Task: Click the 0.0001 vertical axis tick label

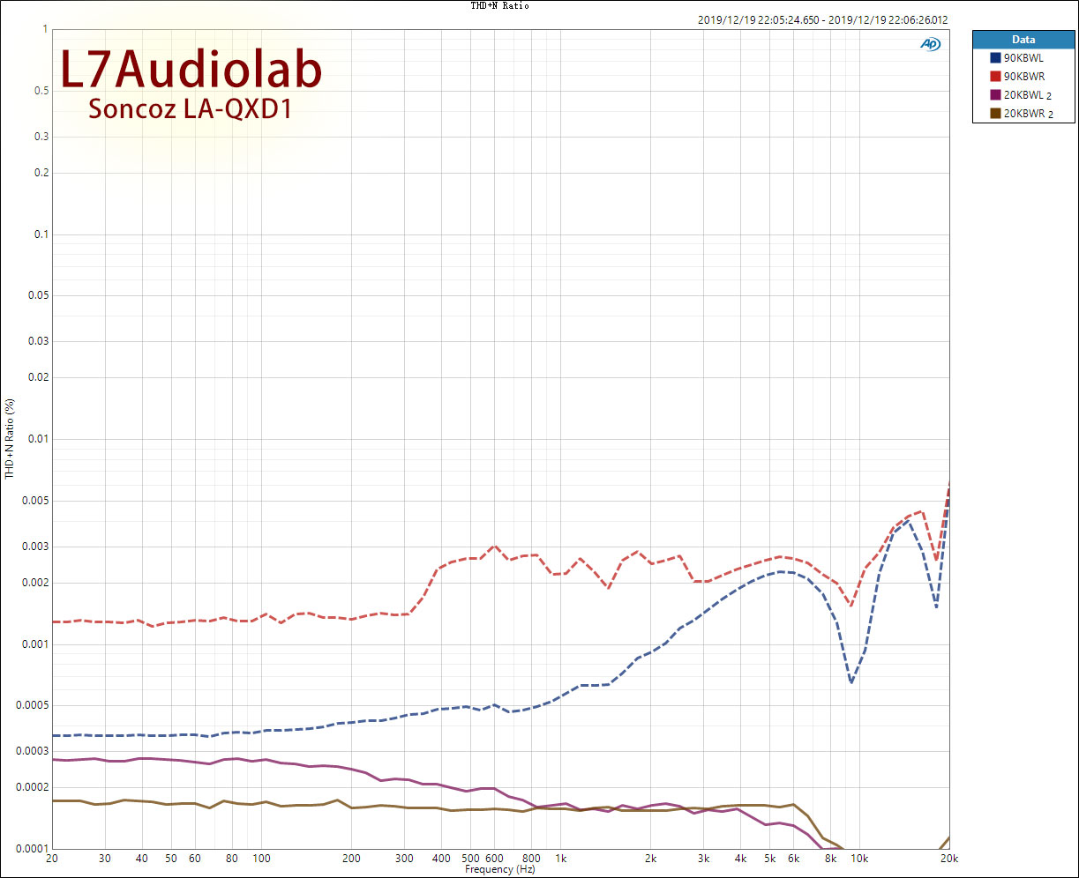Action: [33, 849]
